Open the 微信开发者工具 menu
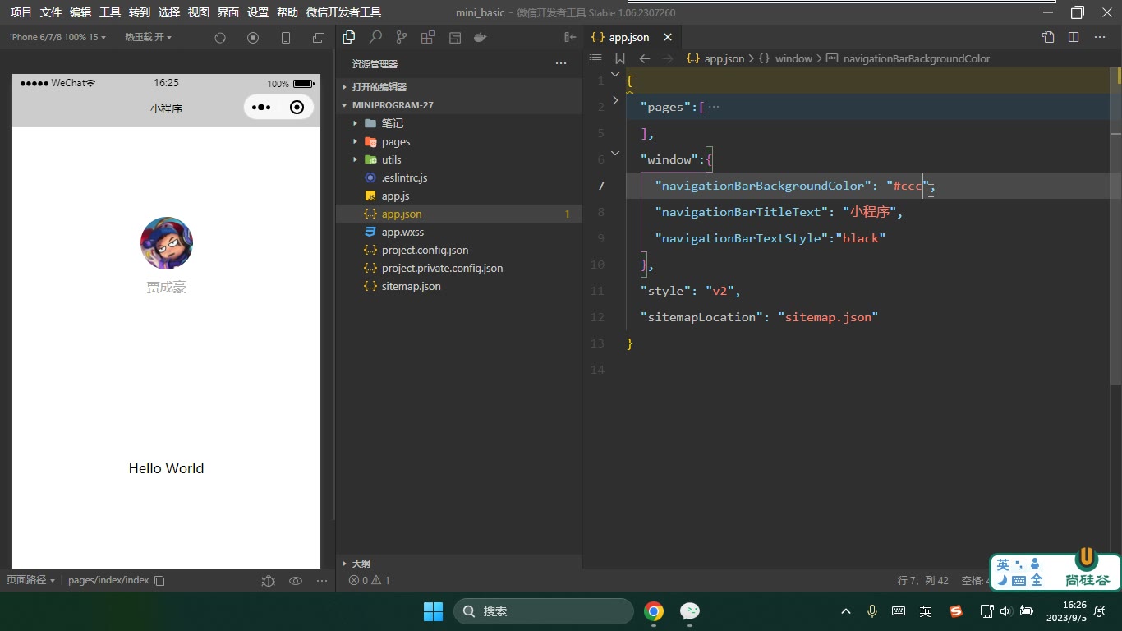The width and height of the screenshot is (1122, 631). click(x=343, y=12)
